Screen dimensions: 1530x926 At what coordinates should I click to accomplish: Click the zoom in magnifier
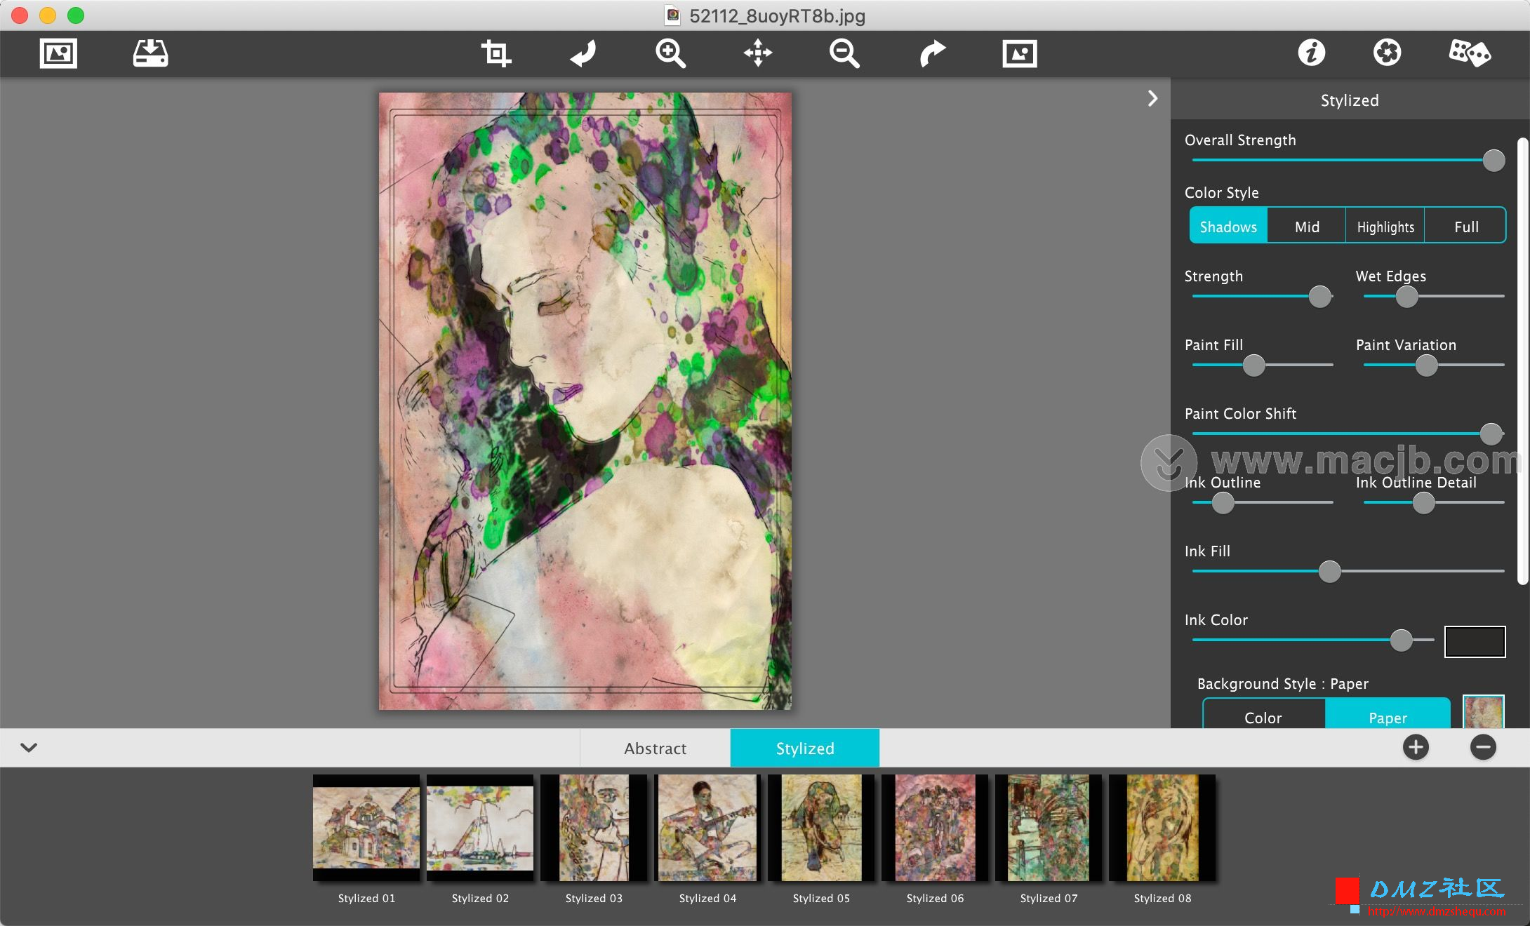670,53
